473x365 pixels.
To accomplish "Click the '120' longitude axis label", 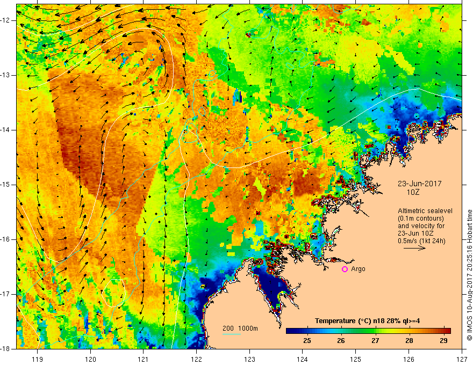I will coord(90,359).
